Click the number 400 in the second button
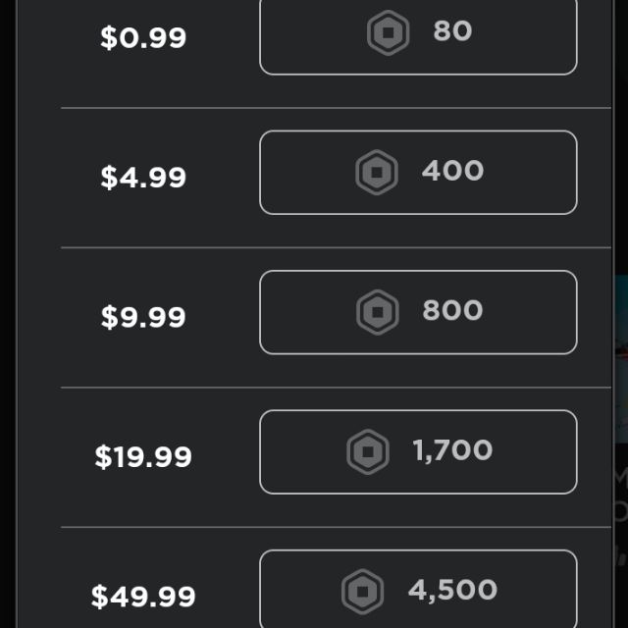 tap(452, 171)
